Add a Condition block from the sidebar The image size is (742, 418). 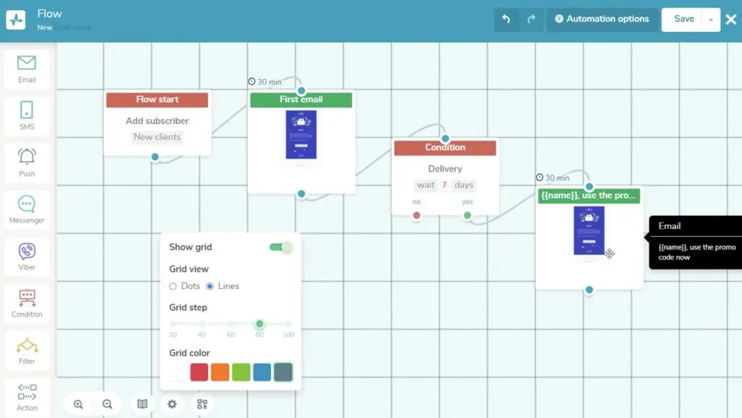(27, 303)
